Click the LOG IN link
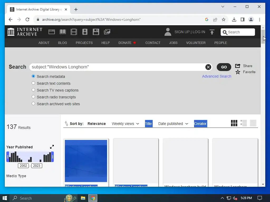Screen dimensions: 270x202 (199, 32)
